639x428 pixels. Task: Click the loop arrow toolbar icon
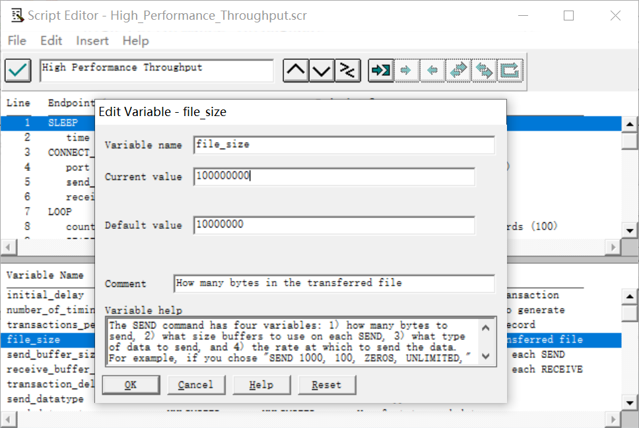coord(510,71)
